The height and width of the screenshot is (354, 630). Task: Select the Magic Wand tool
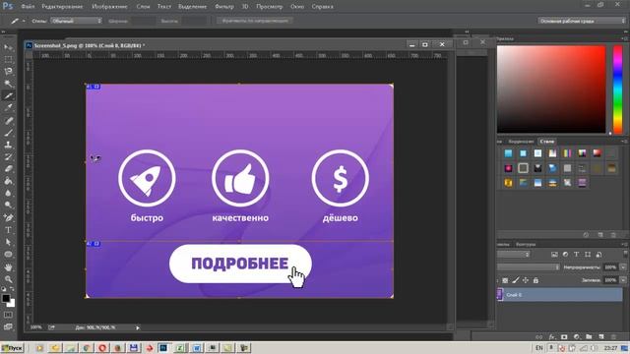tap(8, 84)
